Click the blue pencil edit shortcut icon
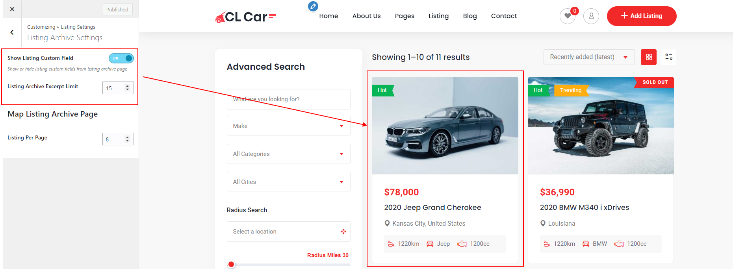 tap(313, 6)
